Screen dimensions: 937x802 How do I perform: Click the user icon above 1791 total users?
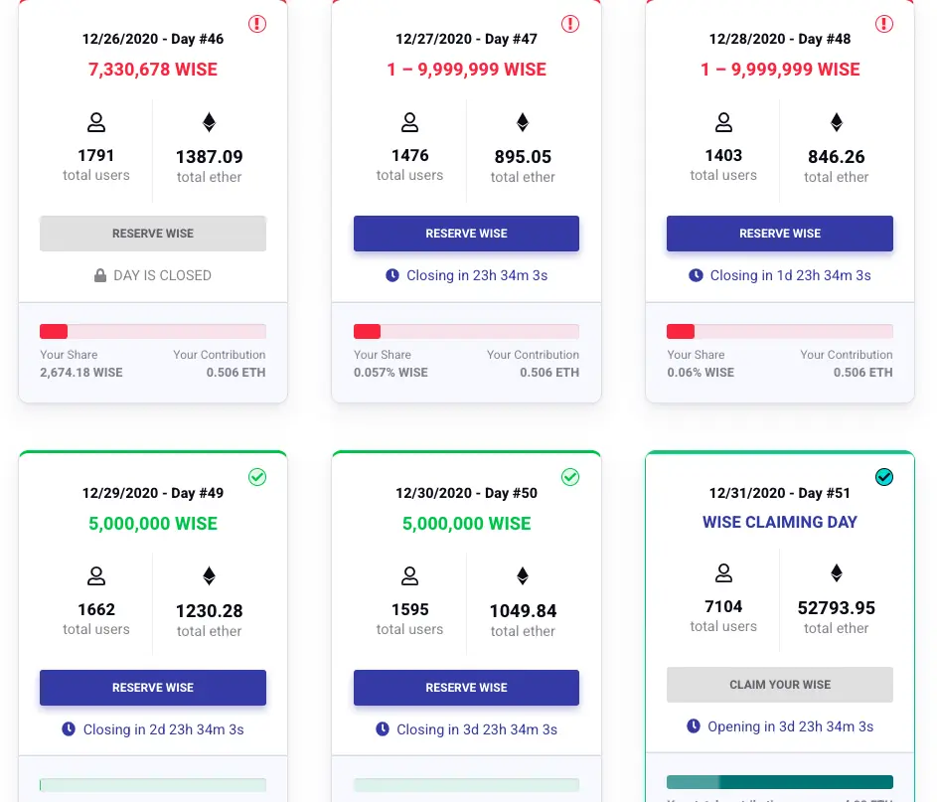point(96,122)
